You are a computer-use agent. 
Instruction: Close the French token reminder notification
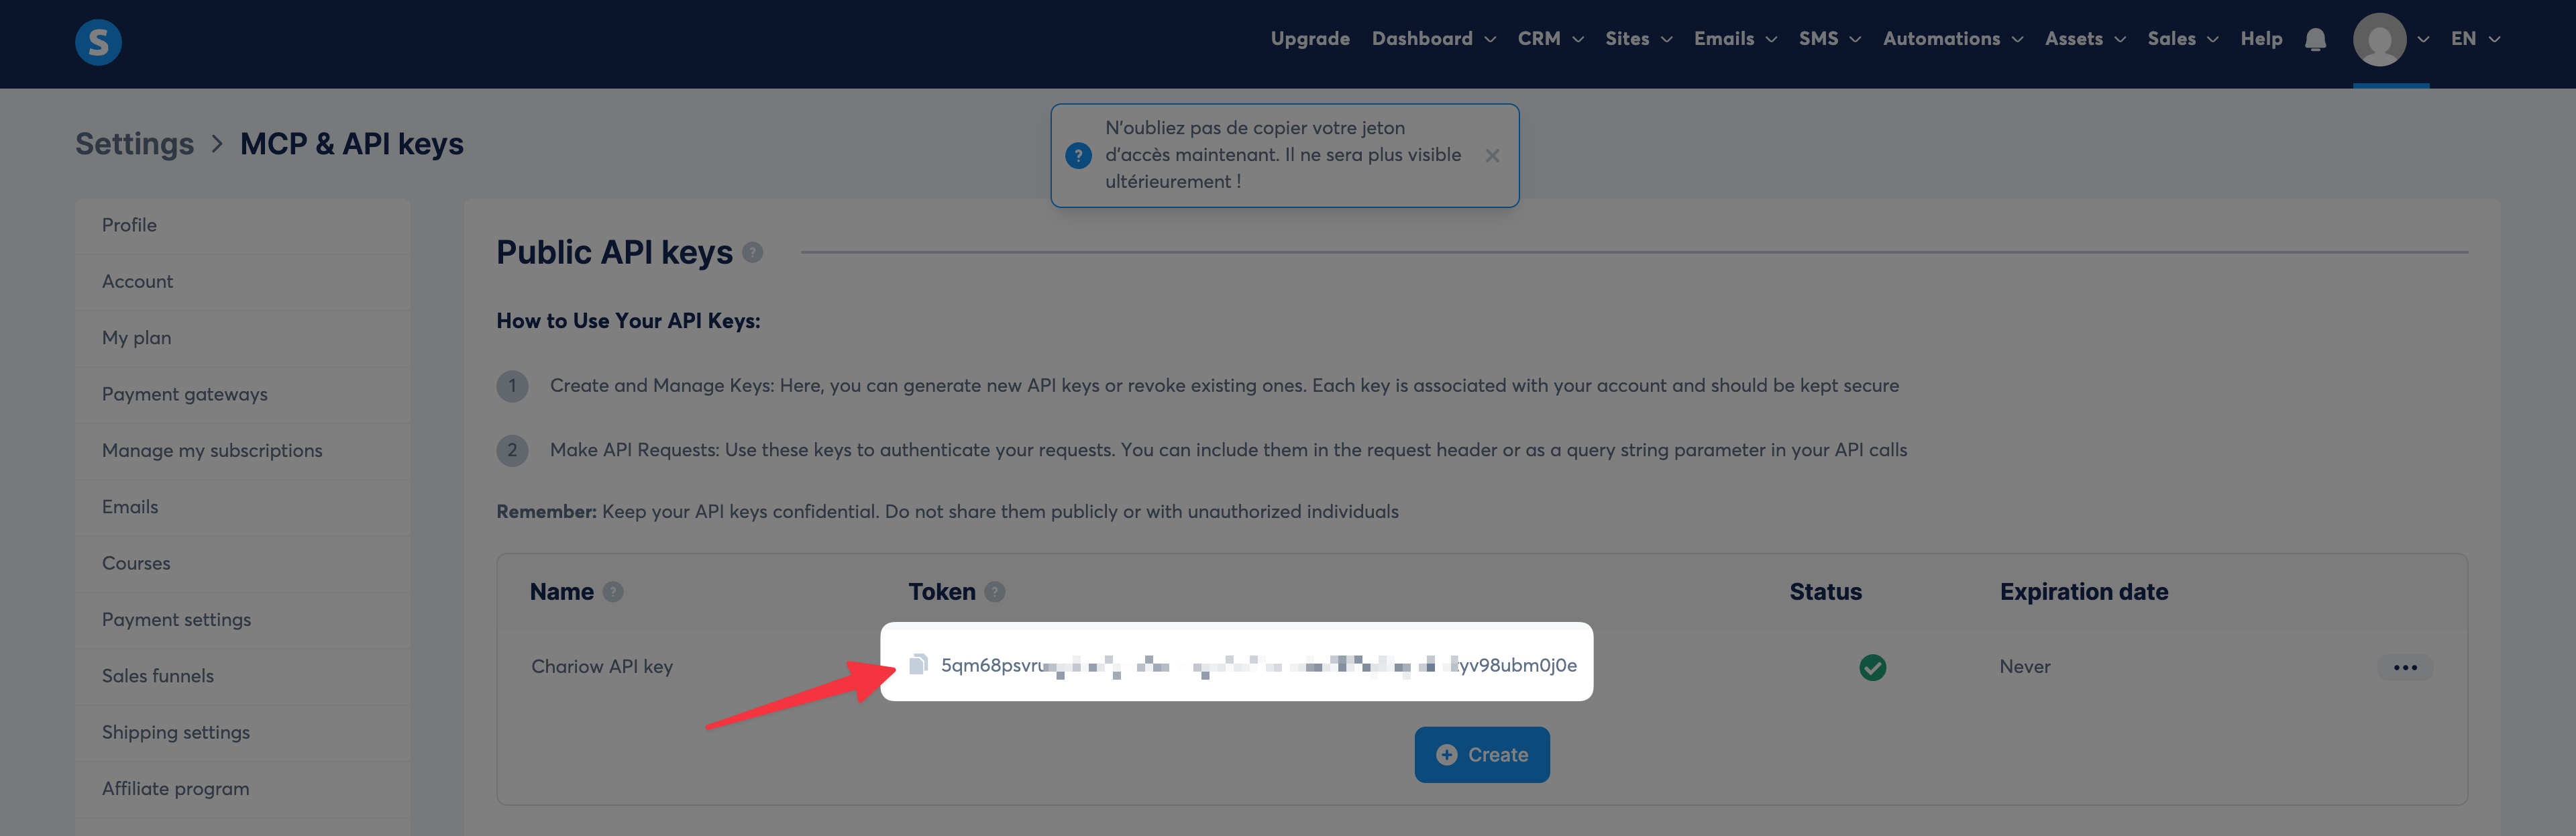pyautogui.click(x=1491, y=156)
